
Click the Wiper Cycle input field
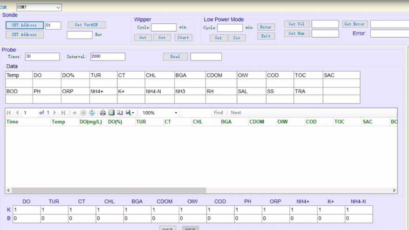[164, 27]
